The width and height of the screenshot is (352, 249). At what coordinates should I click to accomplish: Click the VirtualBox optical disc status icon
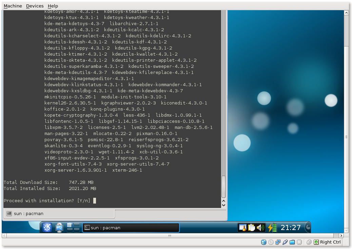point(271,242)
